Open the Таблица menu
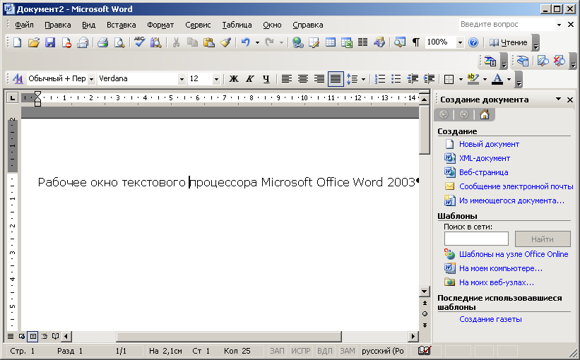The height and width of the screenshot is (360, 580). pos(237,25)
